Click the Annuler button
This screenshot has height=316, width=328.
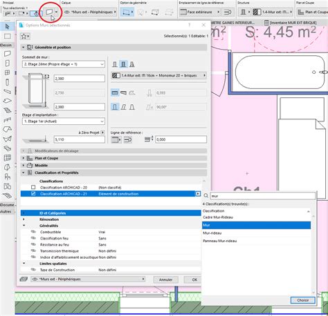click(166, 279)
